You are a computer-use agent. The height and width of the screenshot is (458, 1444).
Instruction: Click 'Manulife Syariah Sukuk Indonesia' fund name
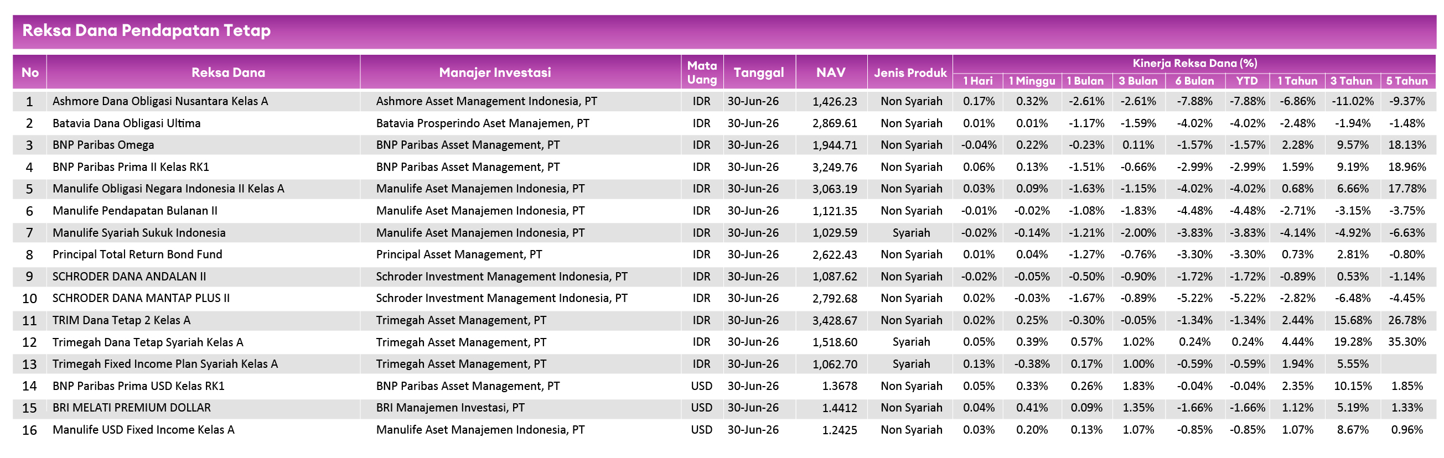pyautogui.click(x=139, y=232)
